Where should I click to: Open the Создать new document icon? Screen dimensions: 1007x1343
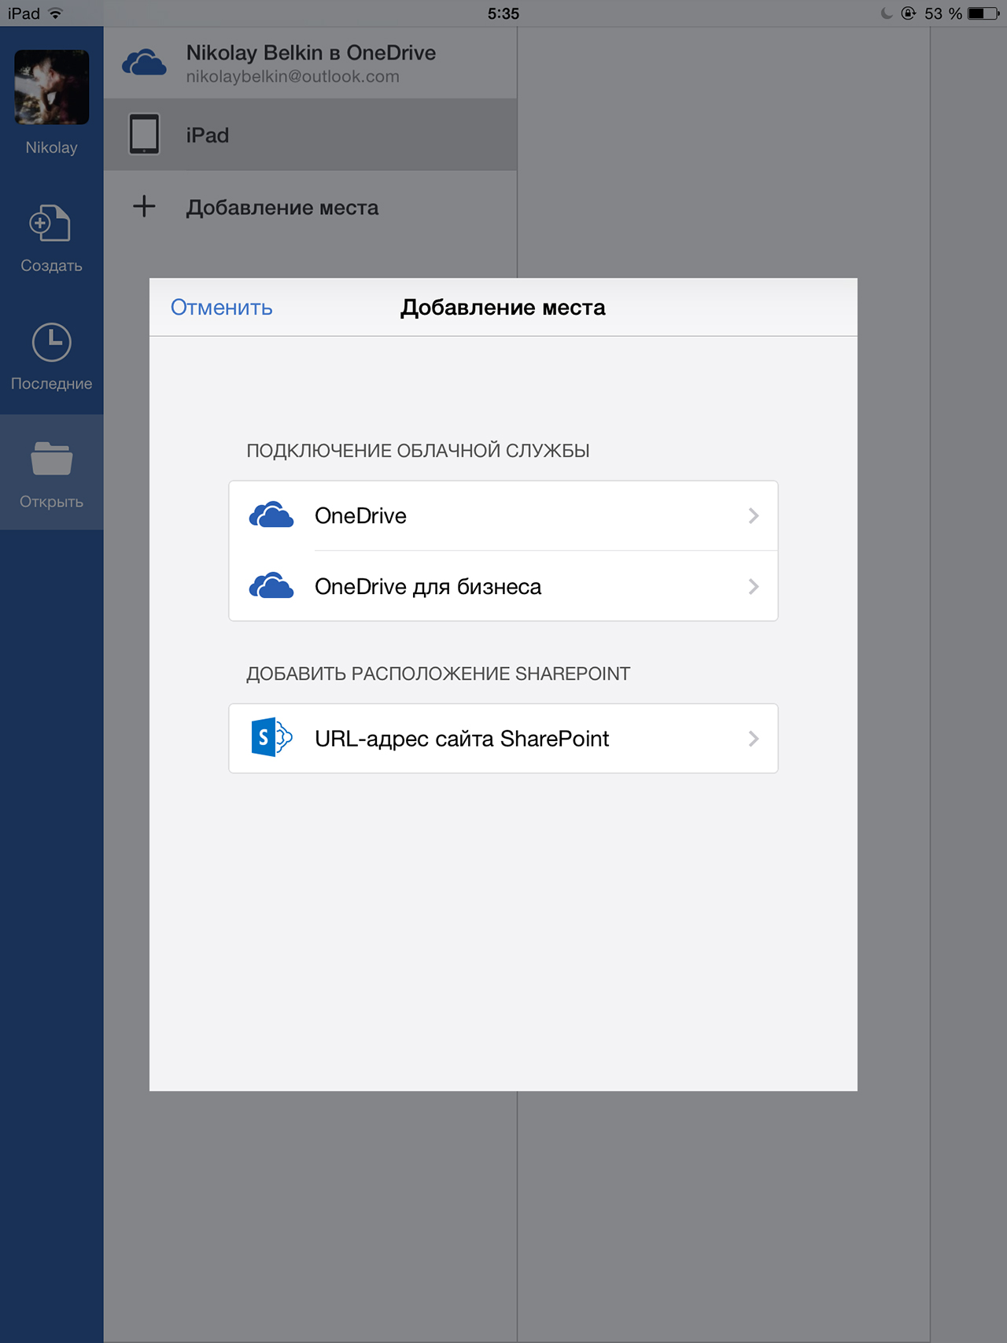(50, 223)
